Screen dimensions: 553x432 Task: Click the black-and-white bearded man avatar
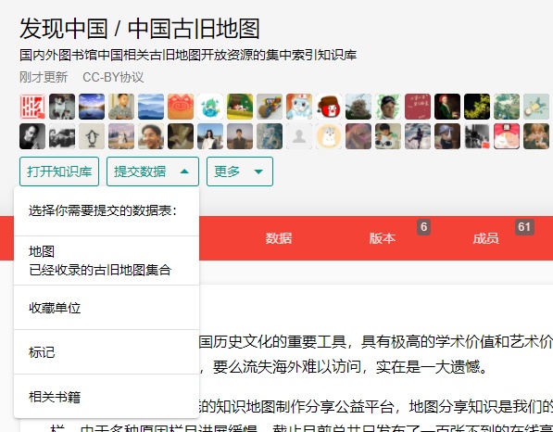(32, 136)
